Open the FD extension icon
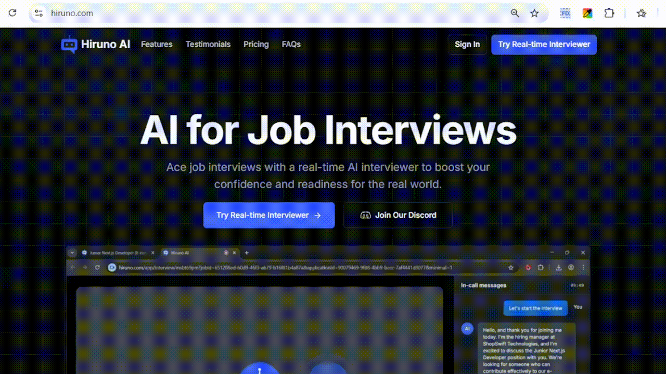 (565, 13)
